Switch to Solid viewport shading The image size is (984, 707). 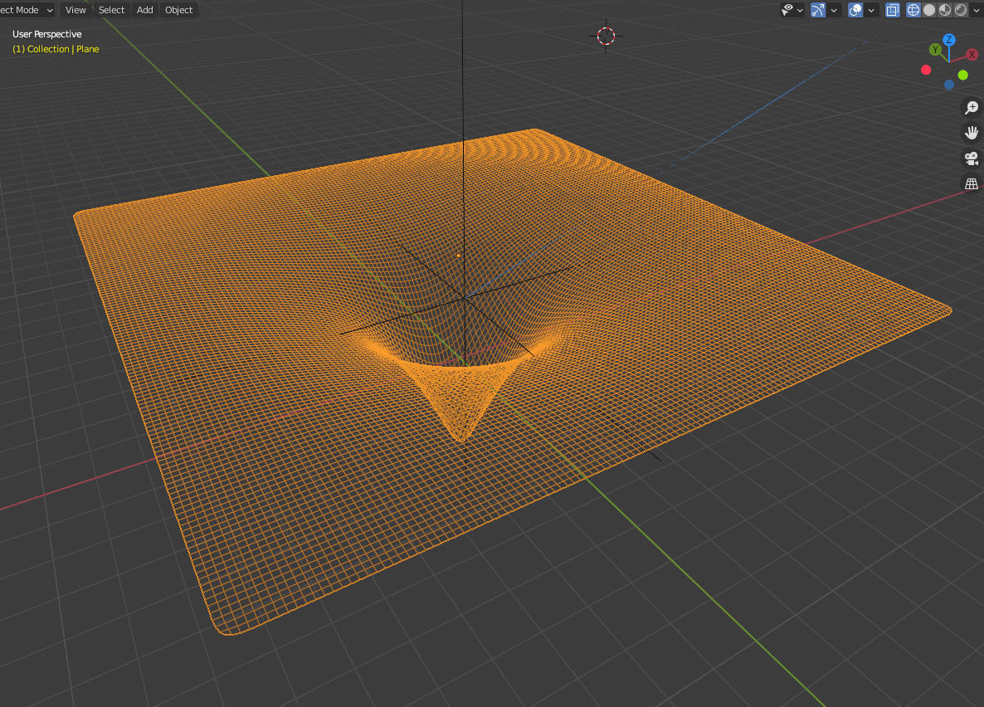[x=929, y=10]
